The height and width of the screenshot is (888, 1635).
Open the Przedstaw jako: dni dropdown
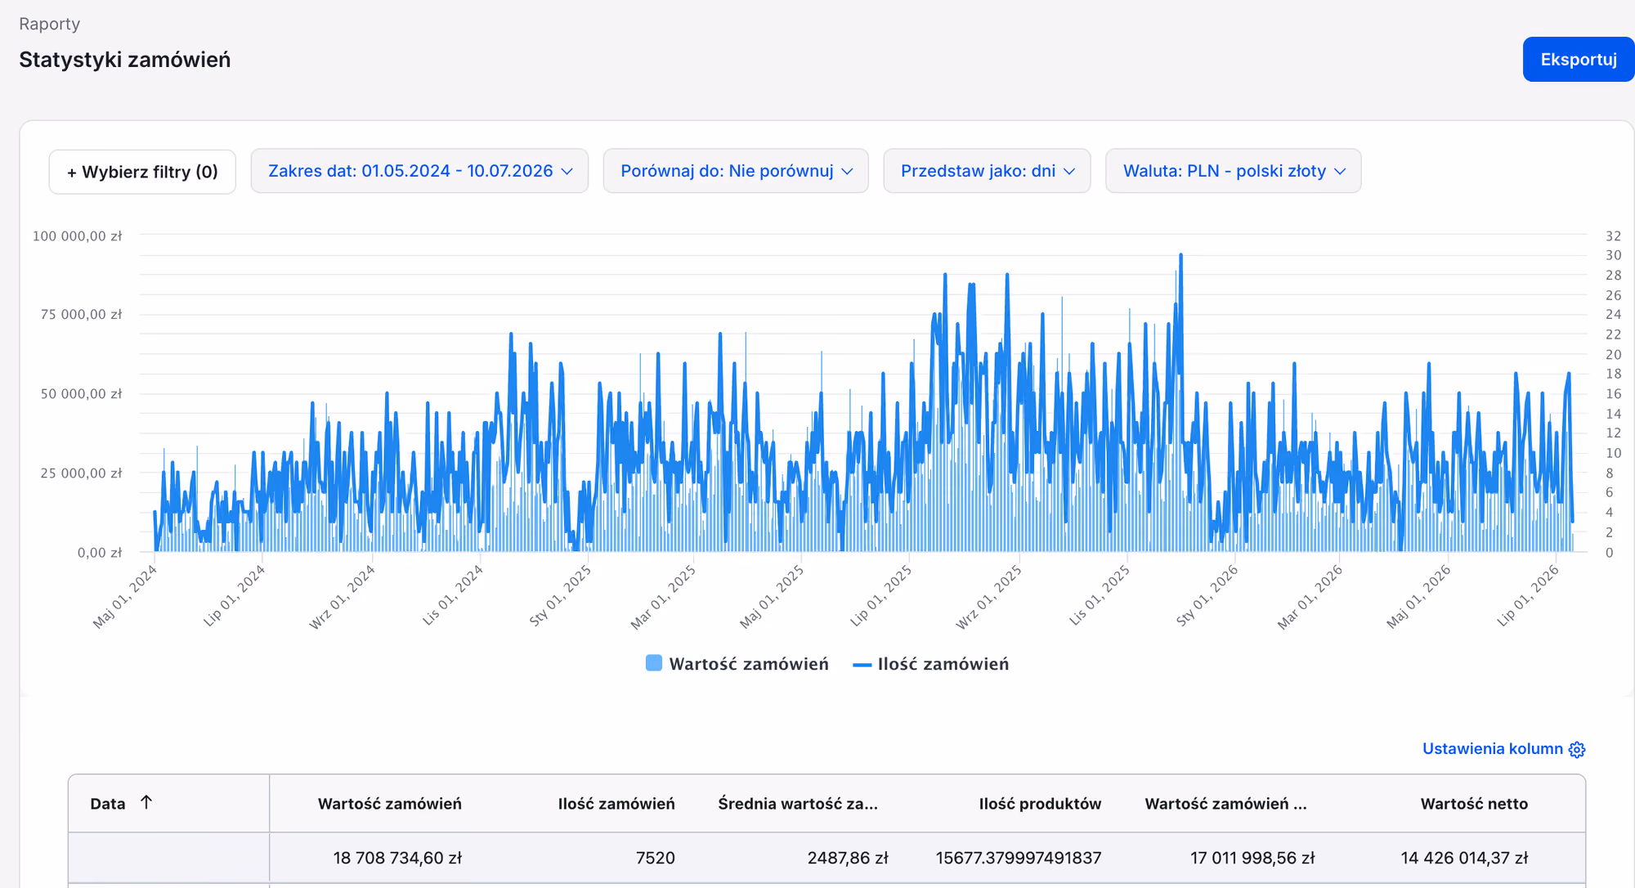click(x=987, y=171)
